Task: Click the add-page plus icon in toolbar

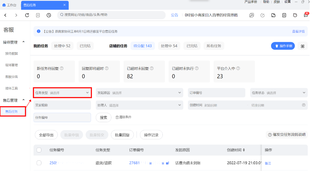Action: tap(38, 15)
